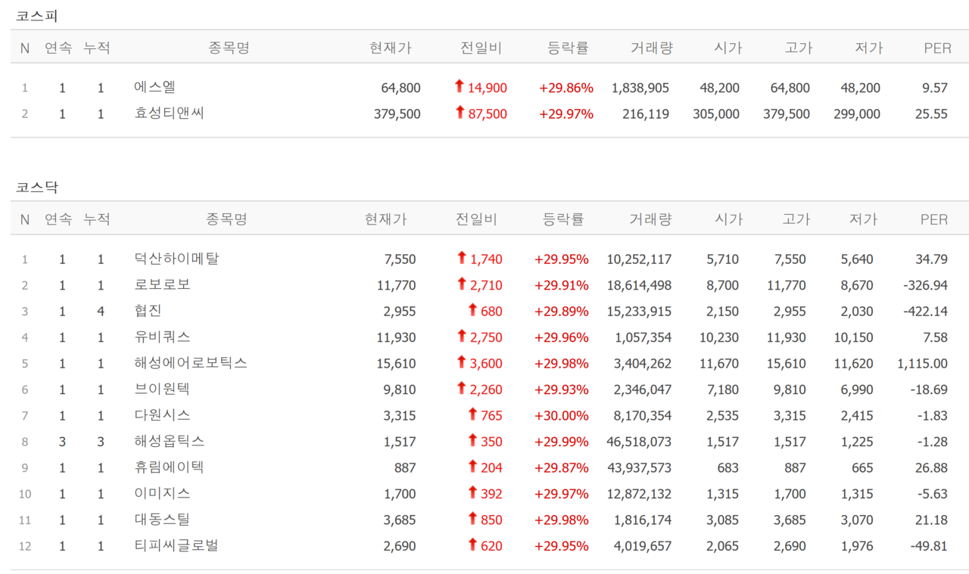The width and height of the screenshot is (969, 574).
Task: Click the up arrow beside 2,710
Action: click(461, 284)
